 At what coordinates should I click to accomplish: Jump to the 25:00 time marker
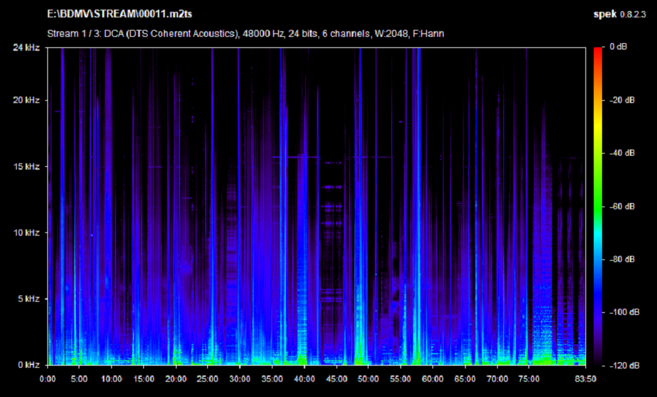pos(208,379)
